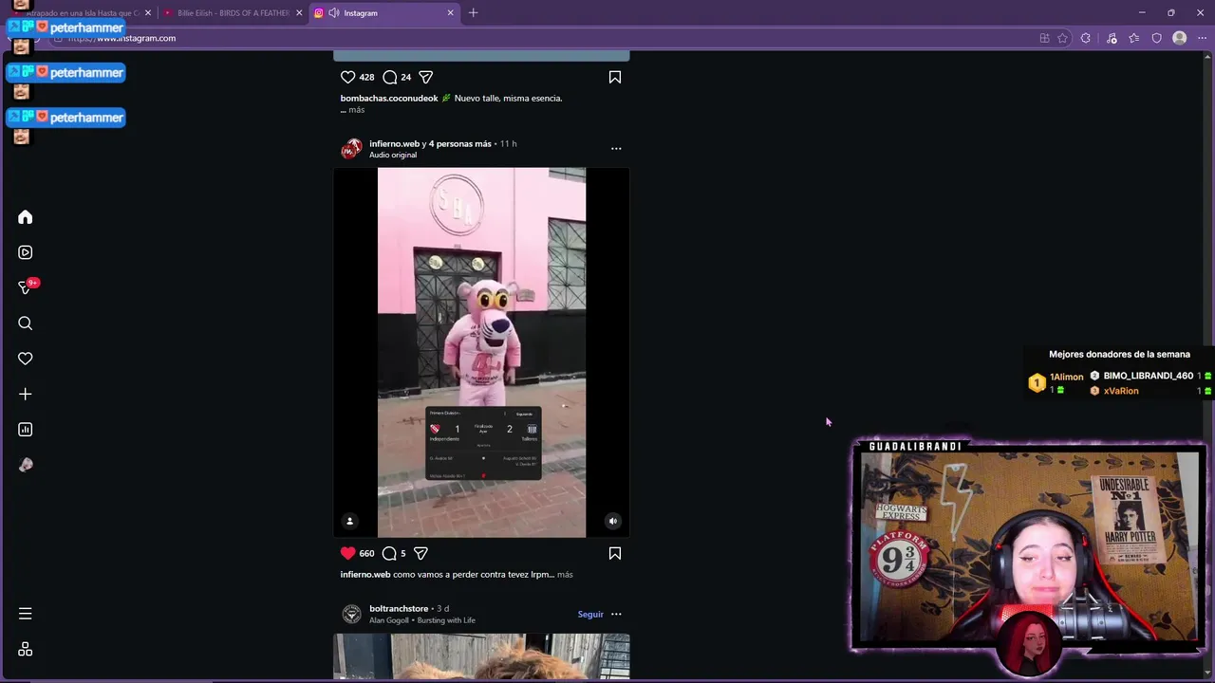The image size is (1215, 683).
Task: Switch to Billie Eilish BIRDS OF A FEATHER tab
Action: coord(233,13)
